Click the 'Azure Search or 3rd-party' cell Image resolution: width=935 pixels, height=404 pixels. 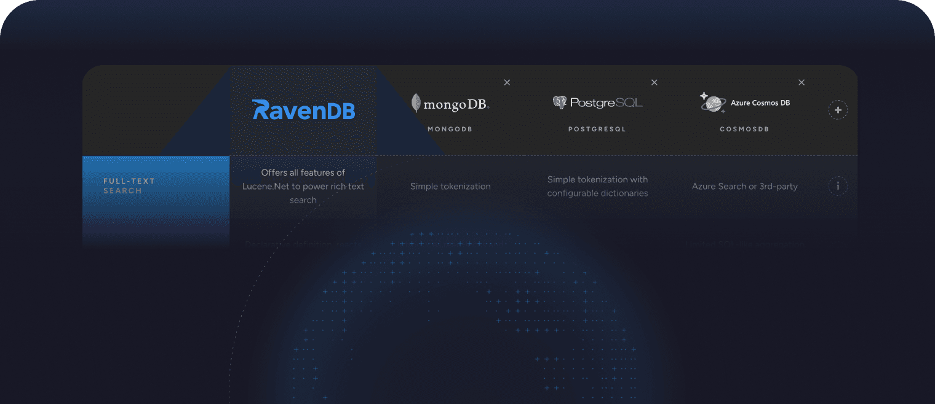click(x=744, y=186)
